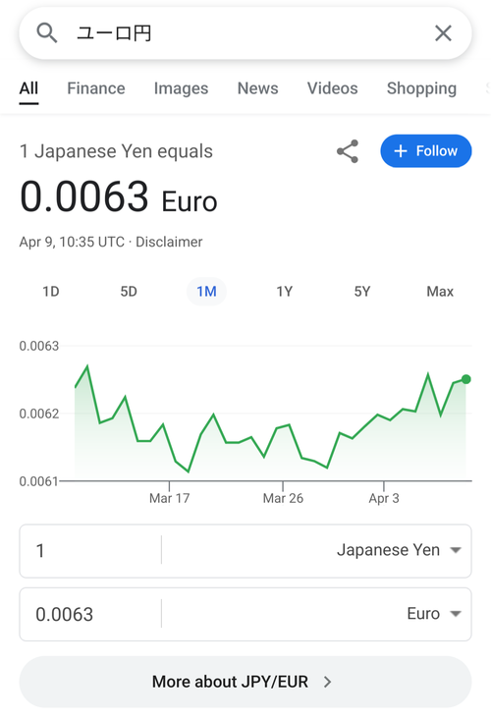Open the Japanese Yen currency dropdown
This screenshot has width=491, height=720.
tap(399, 550)
